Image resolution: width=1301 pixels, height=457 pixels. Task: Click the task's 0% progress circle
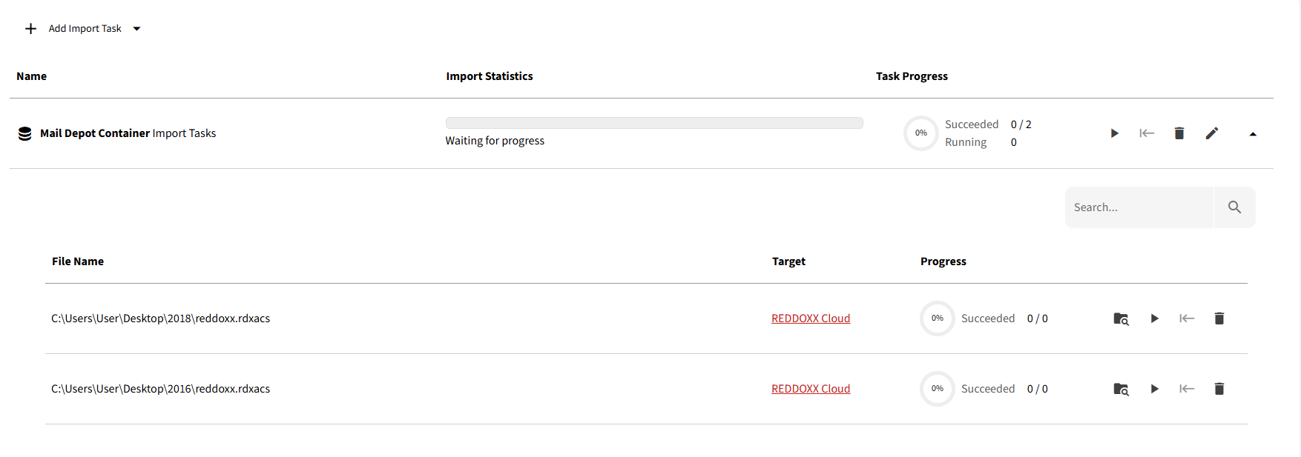pos(921,133)
